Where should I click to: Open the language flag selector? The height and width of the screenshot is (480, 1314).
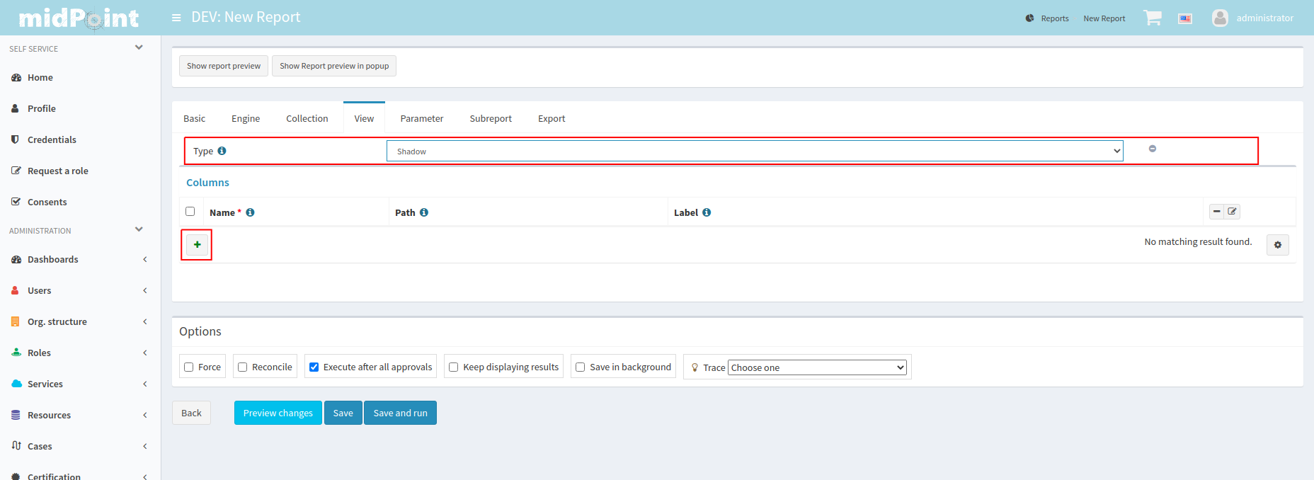[1184, 18]
